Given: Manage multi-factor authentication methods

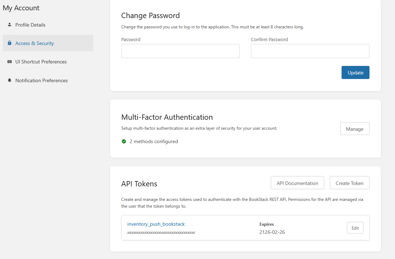Looking at the screenshot, I should (x=355, y=129).
